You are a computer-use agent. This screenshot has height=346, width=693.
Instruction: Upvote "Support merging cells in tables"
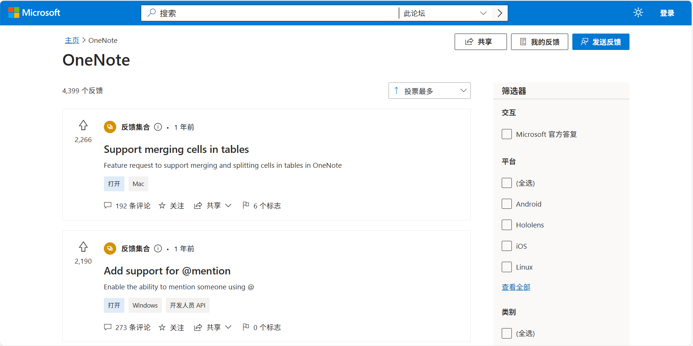83,126
